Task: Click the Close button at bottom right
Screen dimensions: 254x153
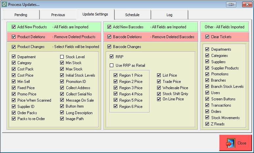Action: coord(236,143)
